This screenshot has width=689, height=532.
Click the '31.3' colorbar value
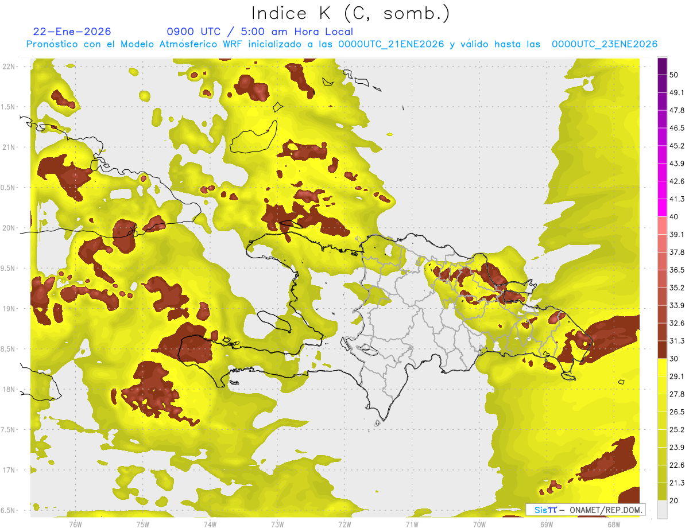point(677,341)
